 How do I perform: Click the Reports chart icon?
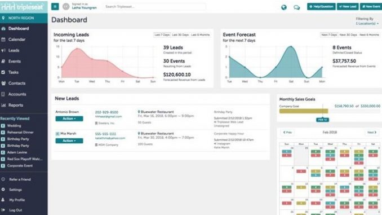(3, 105)
